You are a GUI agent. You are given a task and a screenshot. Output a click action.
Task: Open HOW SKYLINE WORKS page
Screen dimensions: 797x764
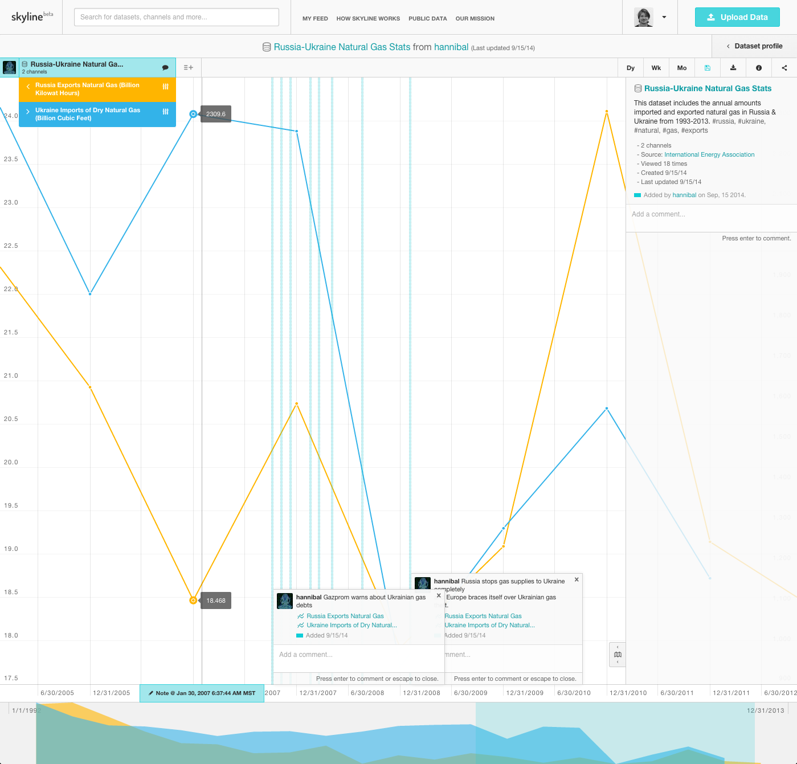point(368,19)
